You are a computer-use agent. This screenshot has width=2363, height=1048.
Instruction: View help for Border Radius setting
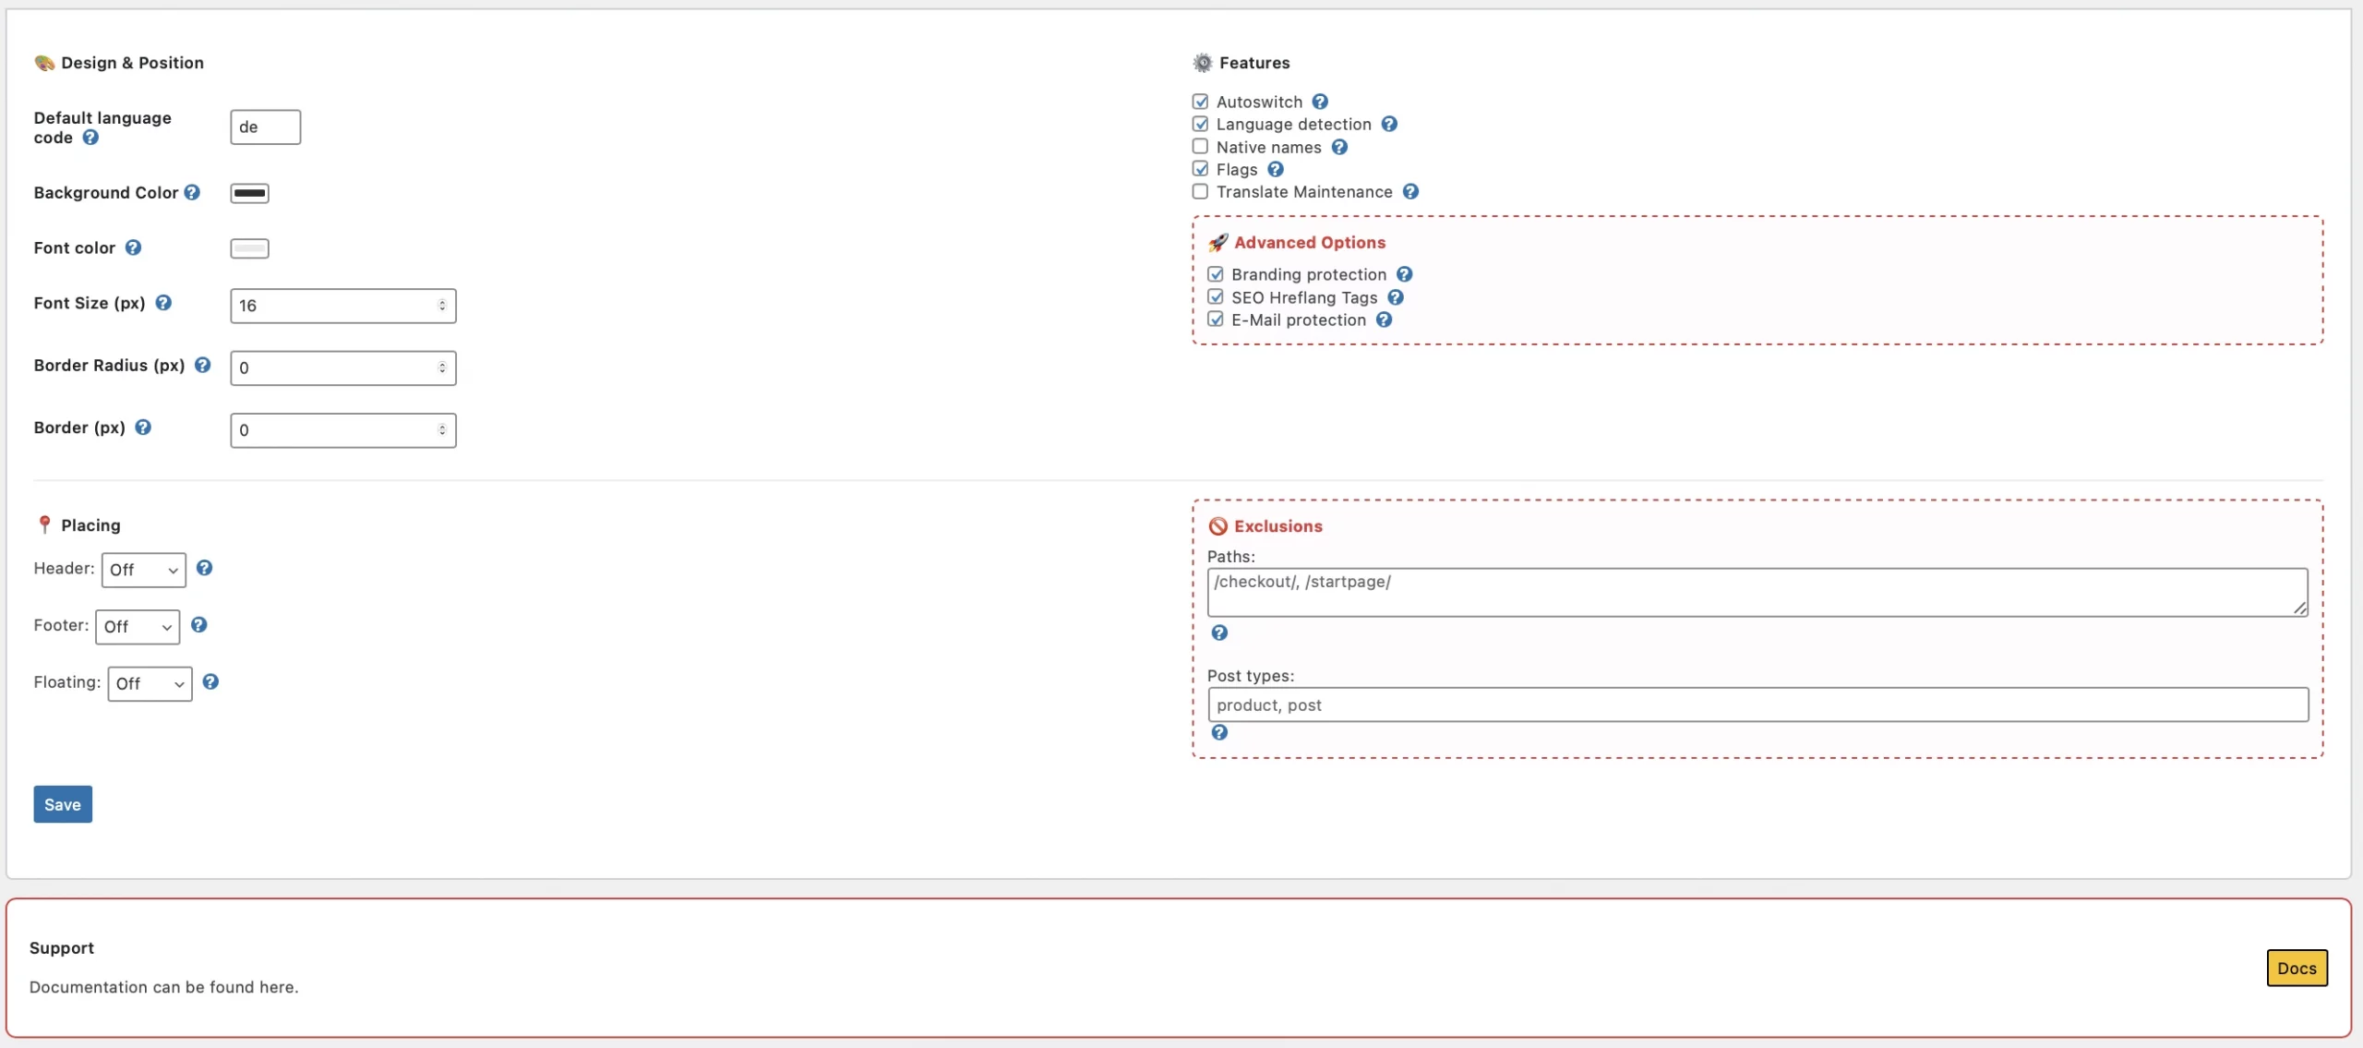[x=203, y=366]
